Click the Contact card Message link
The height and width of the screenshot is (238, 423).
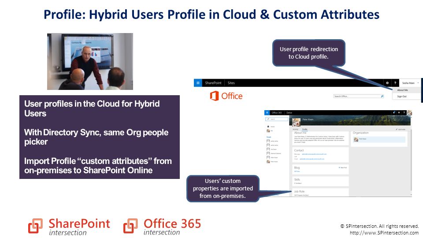point(314,154)
